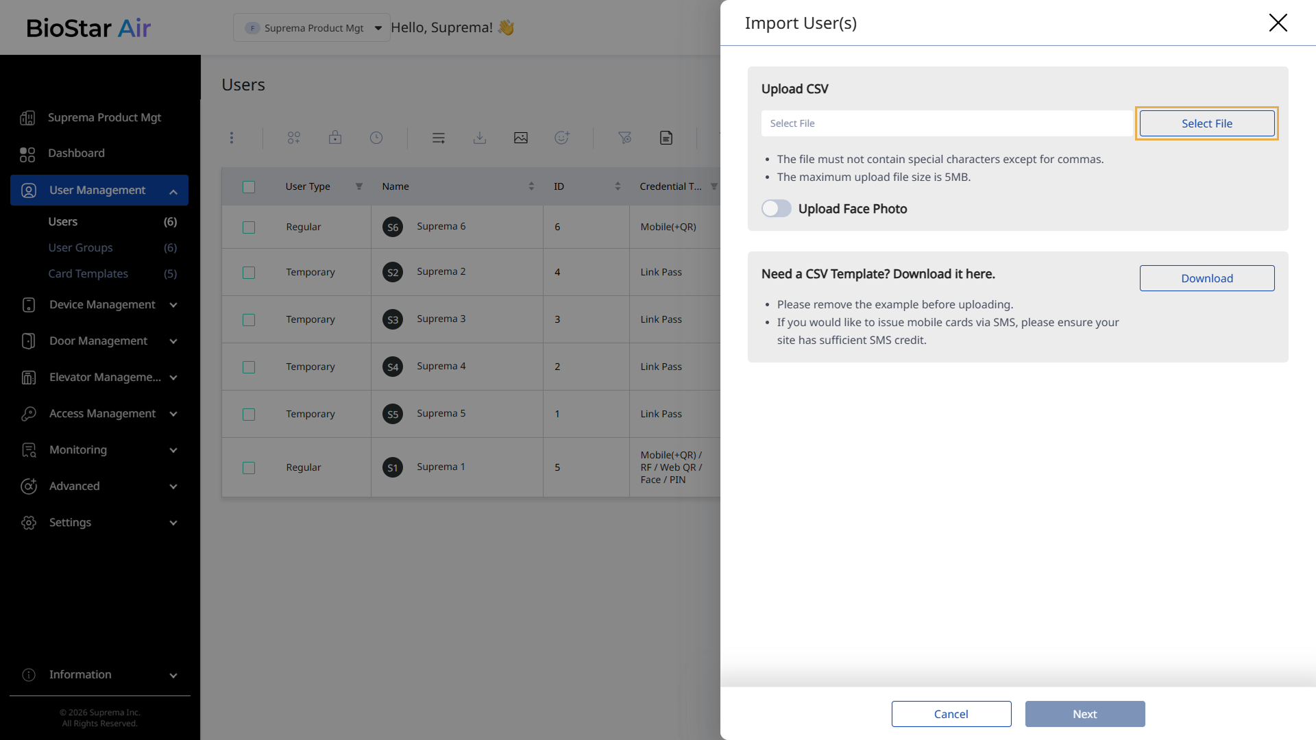Click the document report toolbar icon
1316x740 pixels.
point(666,138)
